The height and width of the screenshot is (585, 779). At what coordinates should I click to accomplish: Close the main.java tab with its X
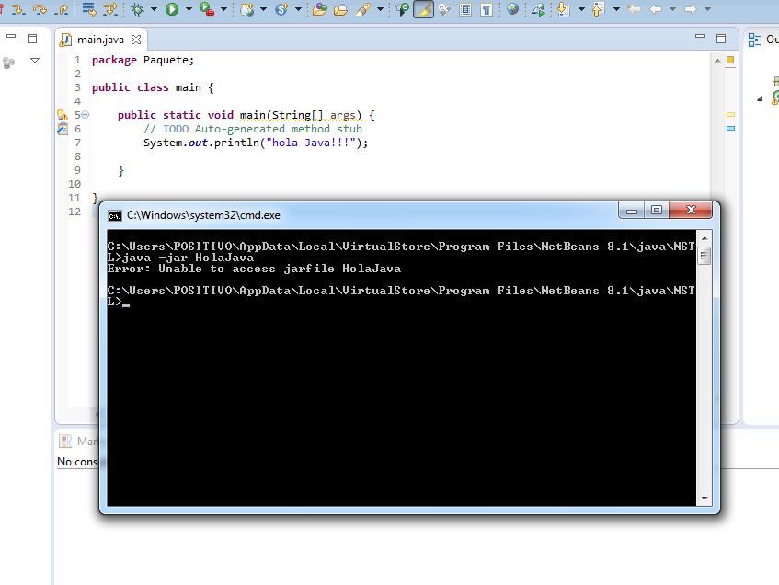click(x=135, y=40)
